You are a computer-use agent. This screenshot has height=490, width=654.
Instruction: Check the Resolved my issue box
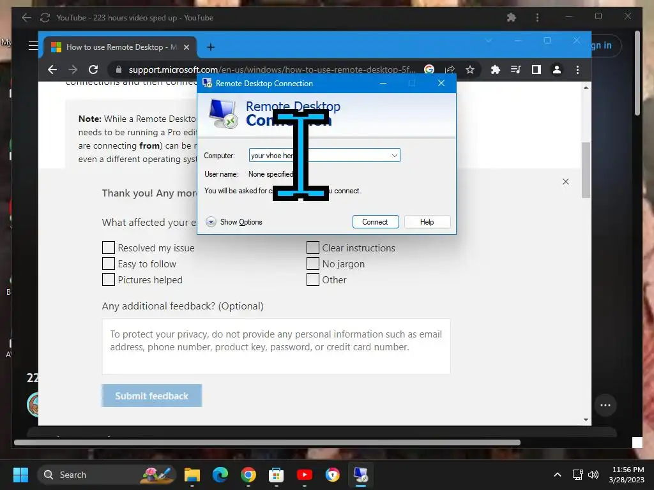pyautogui.click(x=109, y=248)
